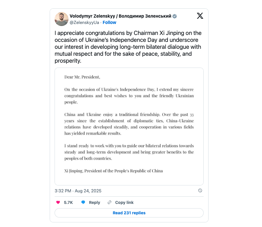This screenshot has height=227, width=262.
Task: Open the Twitter info circle icon
Action: coord(200,191)
